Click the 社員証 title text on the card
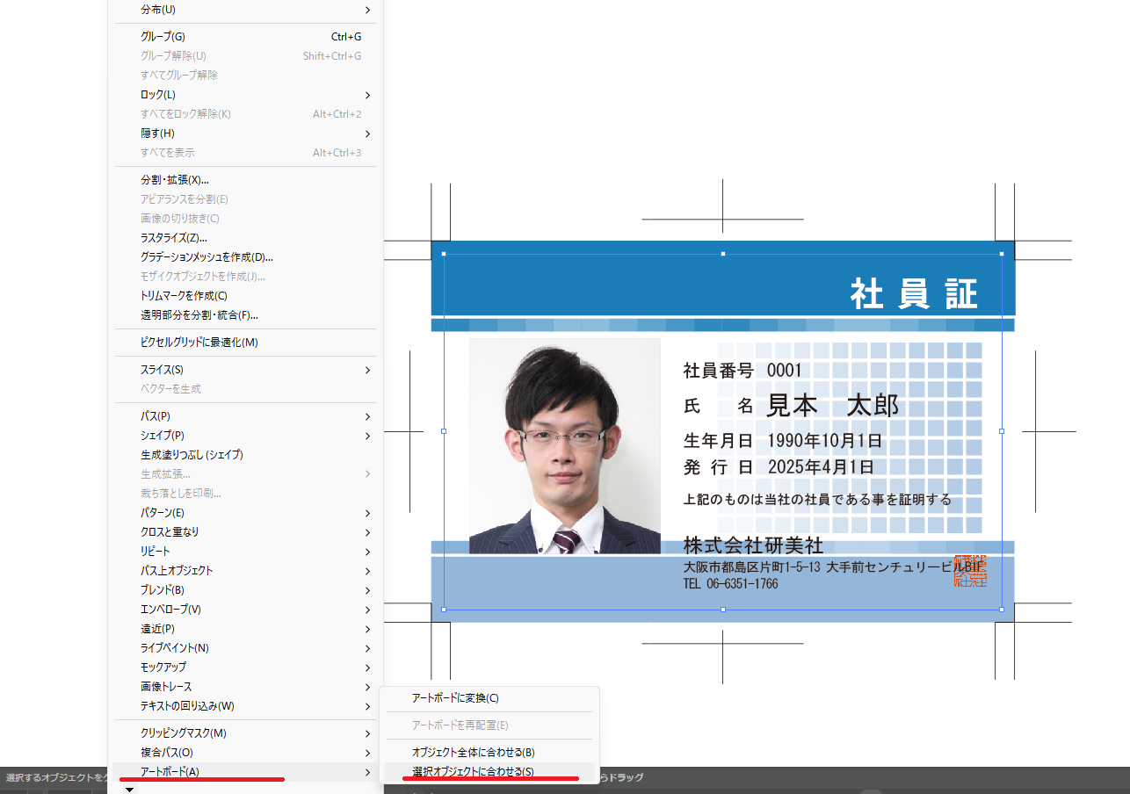The width and height of the screenshot is (1130, 794). click(914, 294)
